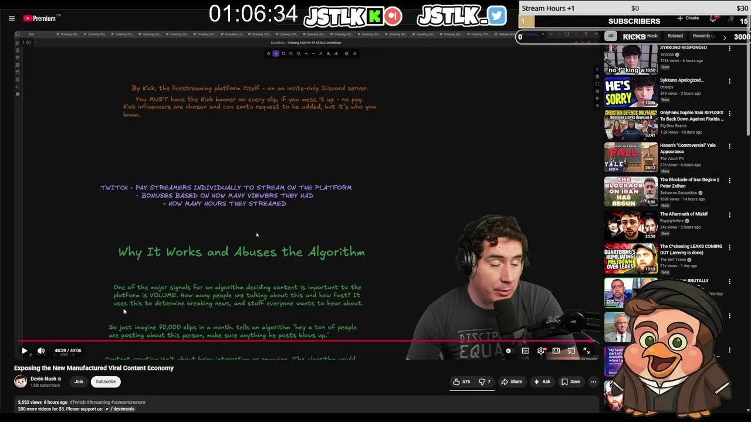This screenshot has width=751, height=422.
Task: Play the paused video
Action: [25, 350]
